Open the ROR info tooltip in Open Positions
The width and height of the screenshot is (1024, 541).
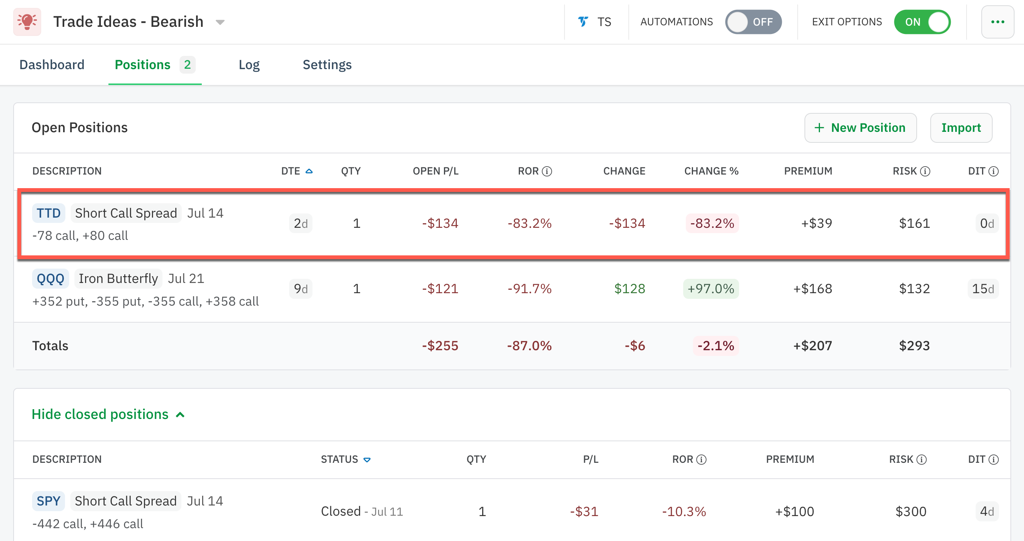tap(548, 171)
